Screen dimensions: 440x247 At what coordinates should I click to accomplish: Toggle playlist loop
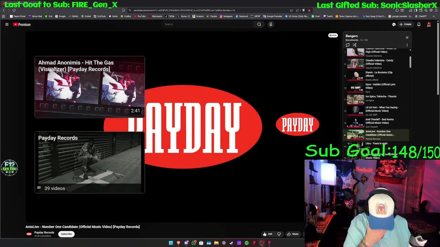point(348,45)
